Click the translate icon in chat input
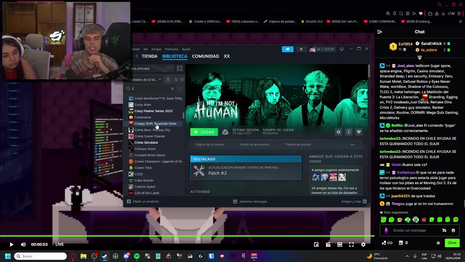The height and width of the screenshot is (262, 465). pos(444,230)
